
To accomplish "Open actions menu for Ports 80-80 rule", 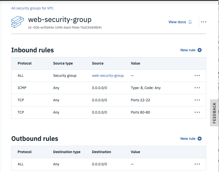I will coord(197,112).
